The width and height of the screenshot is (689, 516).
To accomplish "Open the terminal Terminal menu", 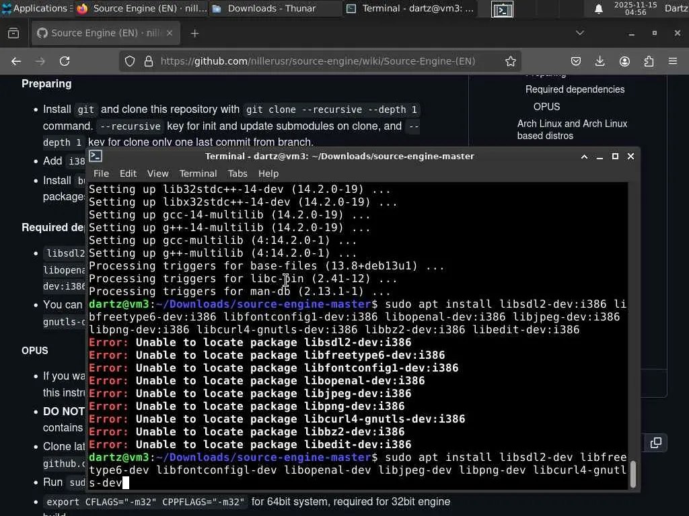I will pos(198,174).
